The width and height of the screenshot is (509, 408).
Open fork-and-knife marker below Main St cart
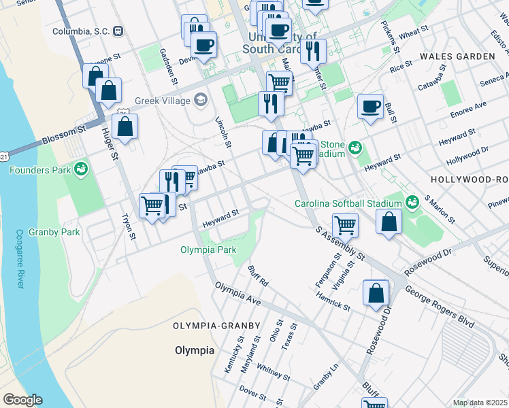pyautogui.click(x=272, y=105)
